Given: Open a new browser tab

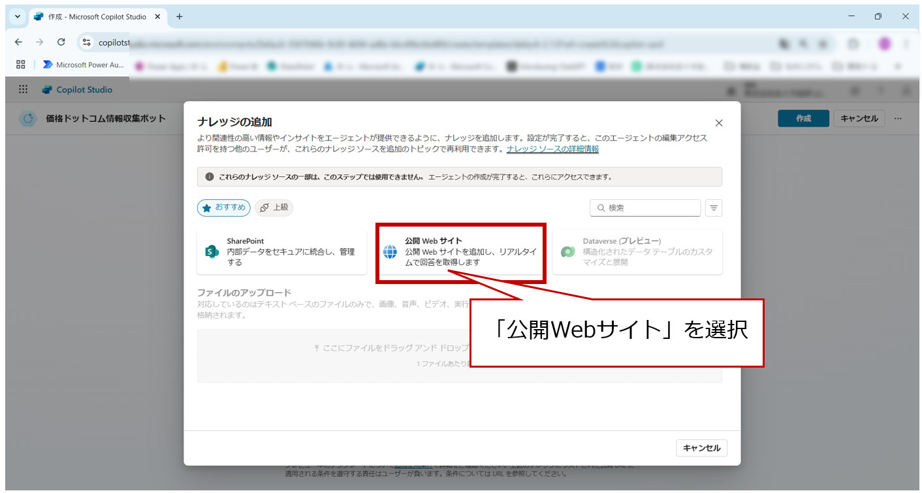Looking at the screenshot, I should coord(180,16).
